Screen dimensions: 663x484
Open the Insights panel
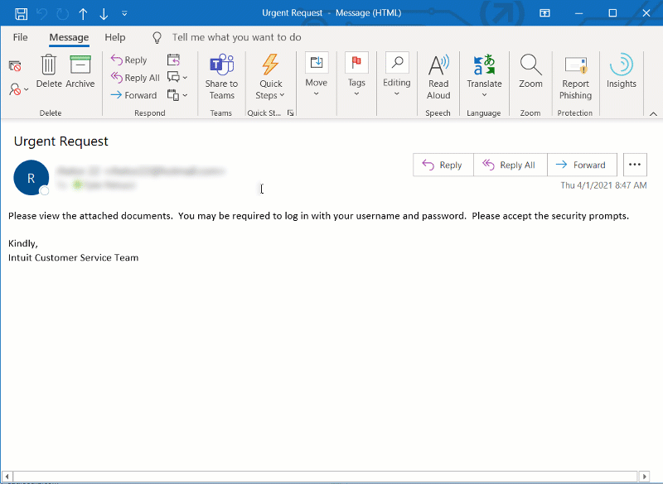(x=621, y=70)
